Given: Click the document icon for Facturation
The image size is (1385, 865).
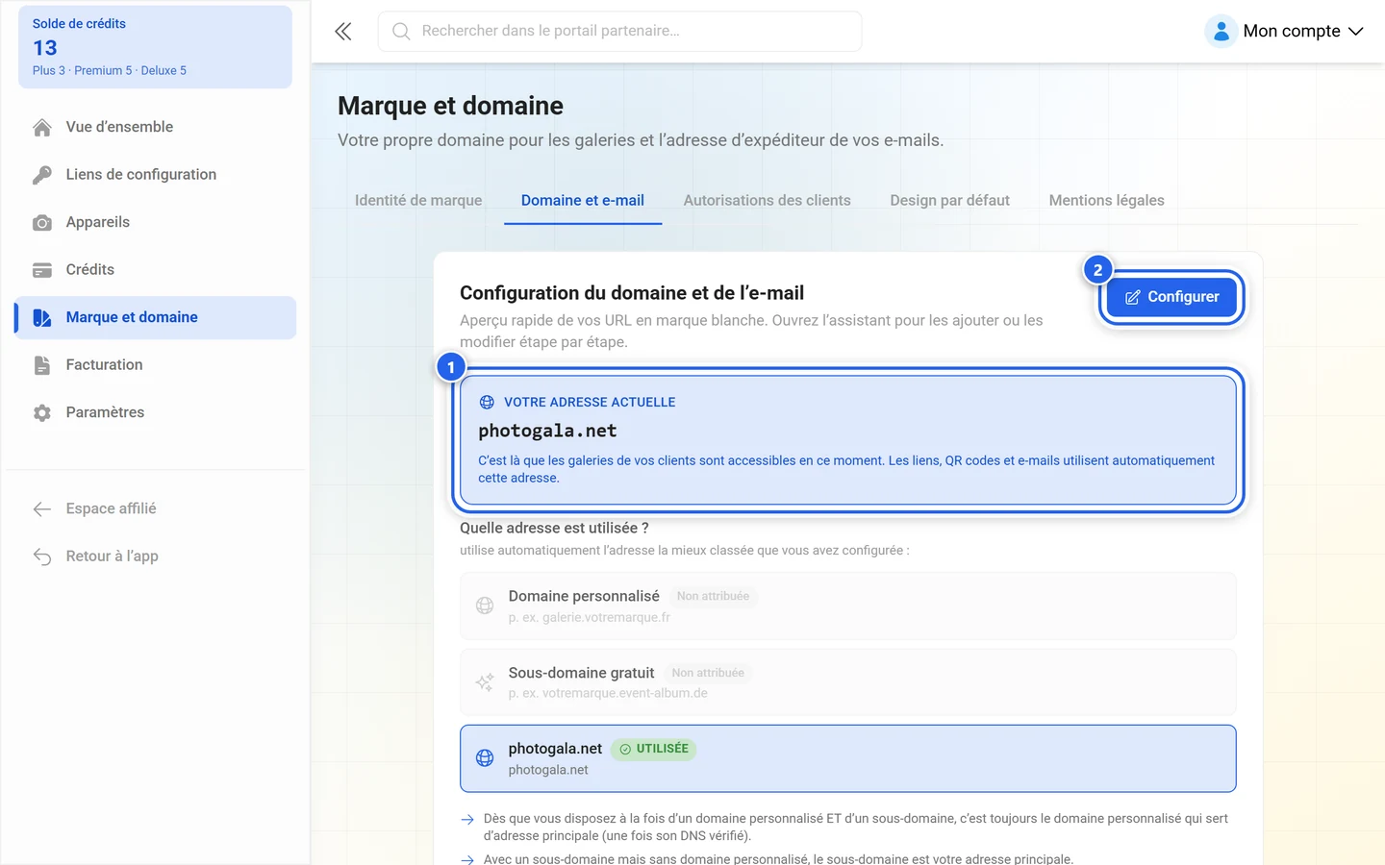Looking at the screenshot, I should tap(42, 365).
